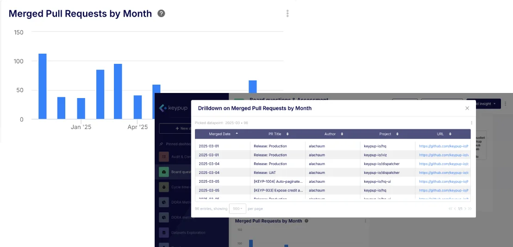Screen dimensions: 513x247
Task: Open Audit & Compliance dashboard icon
Action: click(x=163, y=156)
